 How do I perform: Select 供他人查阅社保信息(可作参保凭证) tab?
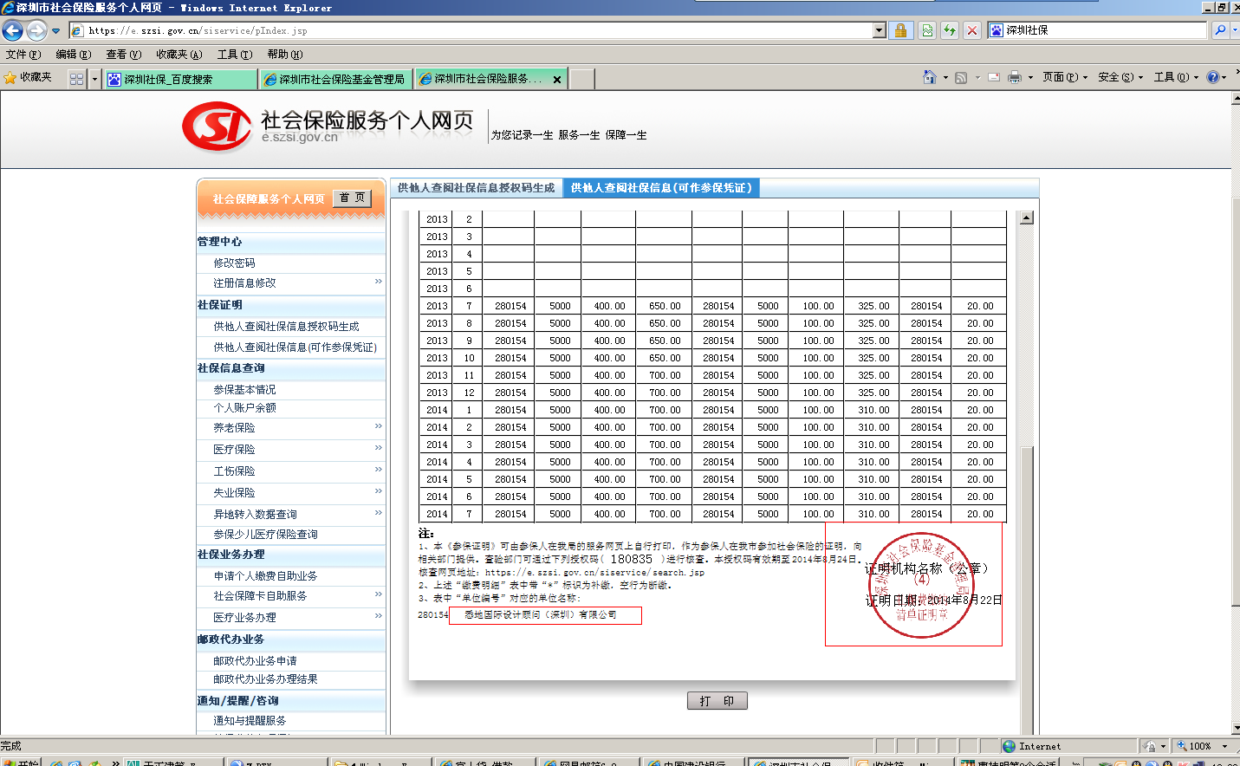pyautogui.click(x=661, y=188)
